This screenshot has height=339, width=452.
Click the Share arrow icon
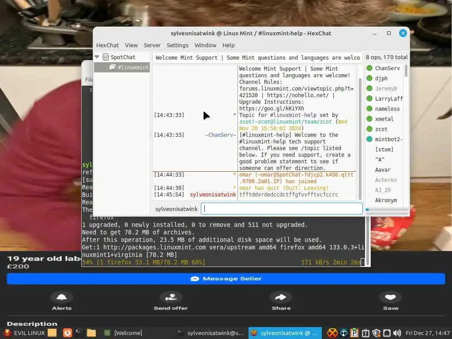click(281, 297)
